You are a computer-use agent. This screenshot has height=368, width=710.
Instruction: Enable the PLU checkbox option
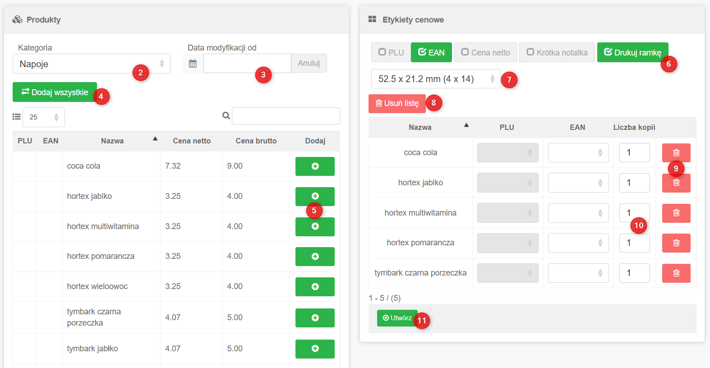pyautogui.click(x=391, y=52)
